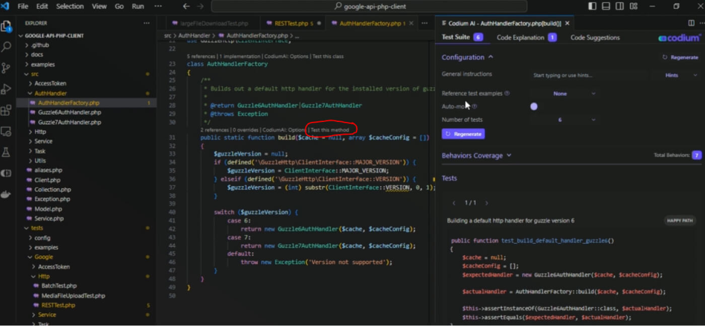
Task: Open MediaFileUploadTest.php in the Explorer
Action: coord(73,296)
